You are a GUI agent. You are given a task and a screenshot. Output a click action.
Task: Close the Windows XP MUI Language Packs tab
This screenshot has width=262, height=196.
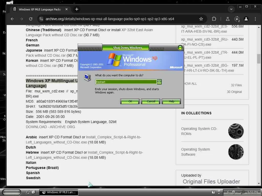coord(67,9)
